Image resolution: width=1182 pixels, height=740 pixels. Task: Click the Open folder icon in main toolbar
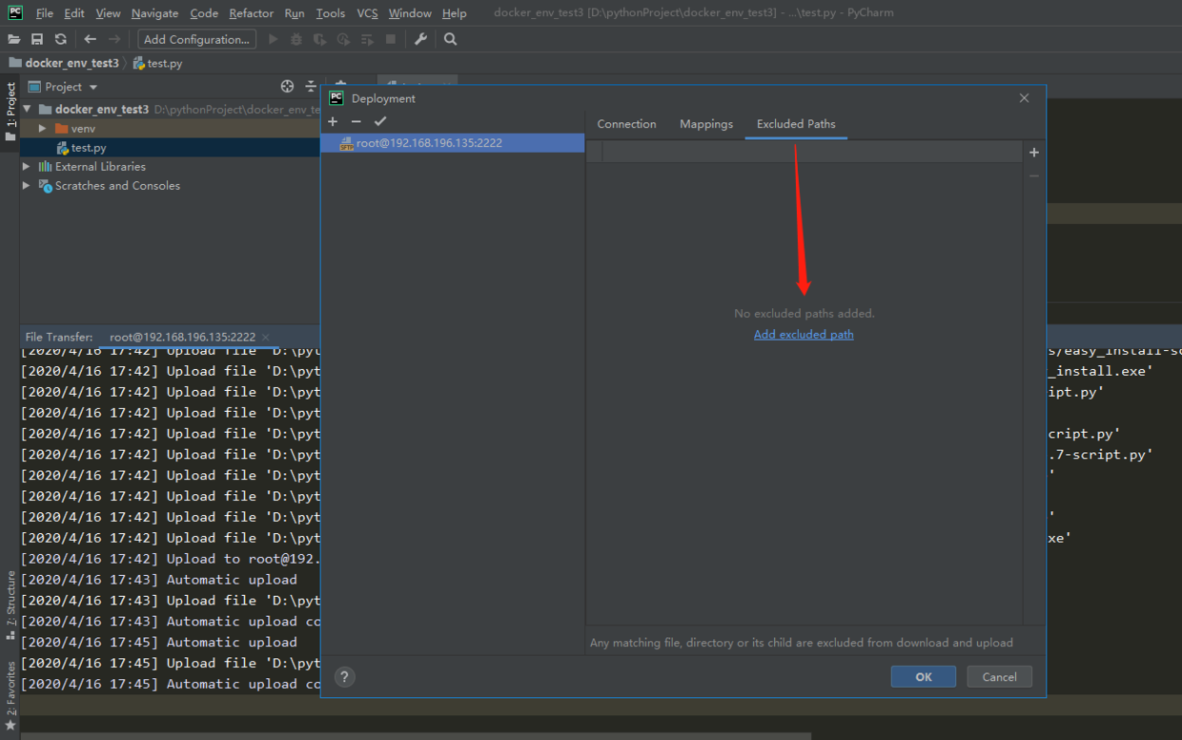coord(13,39)
